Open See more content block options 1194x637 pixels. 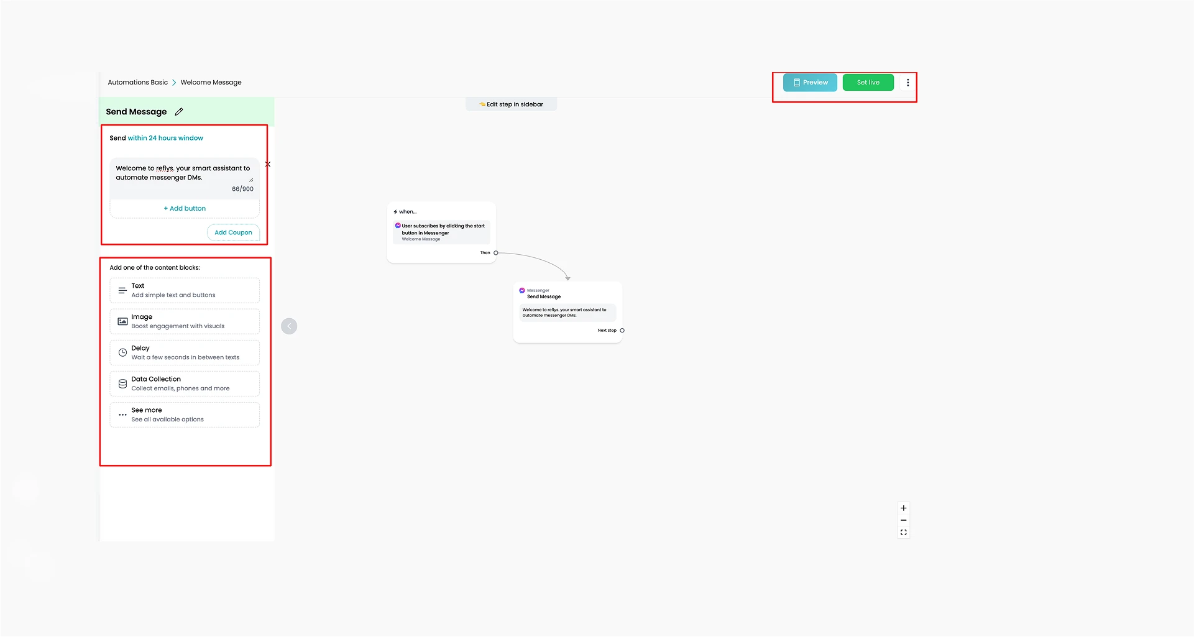[x=185, y=415]
